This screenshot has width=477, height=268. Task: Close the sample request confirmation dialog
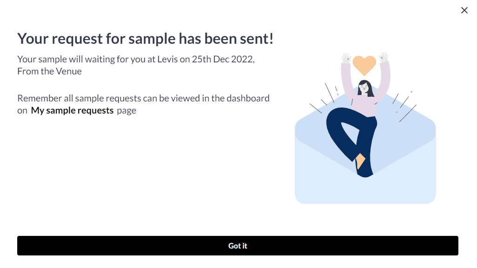point(464,10)
